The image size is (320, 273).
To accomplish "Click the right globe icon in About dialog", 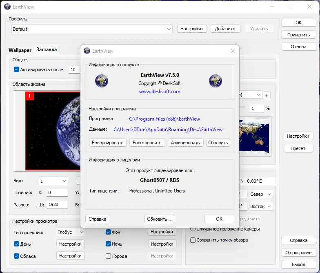I will [215, 81].
